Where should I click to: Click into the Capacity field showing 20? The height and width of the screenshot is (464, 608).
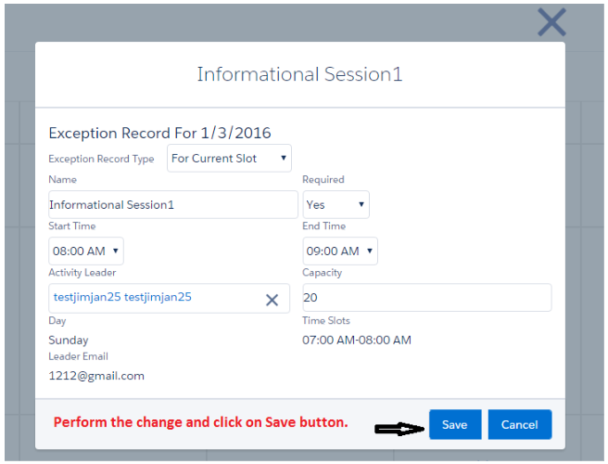click(x=426, y=298)
